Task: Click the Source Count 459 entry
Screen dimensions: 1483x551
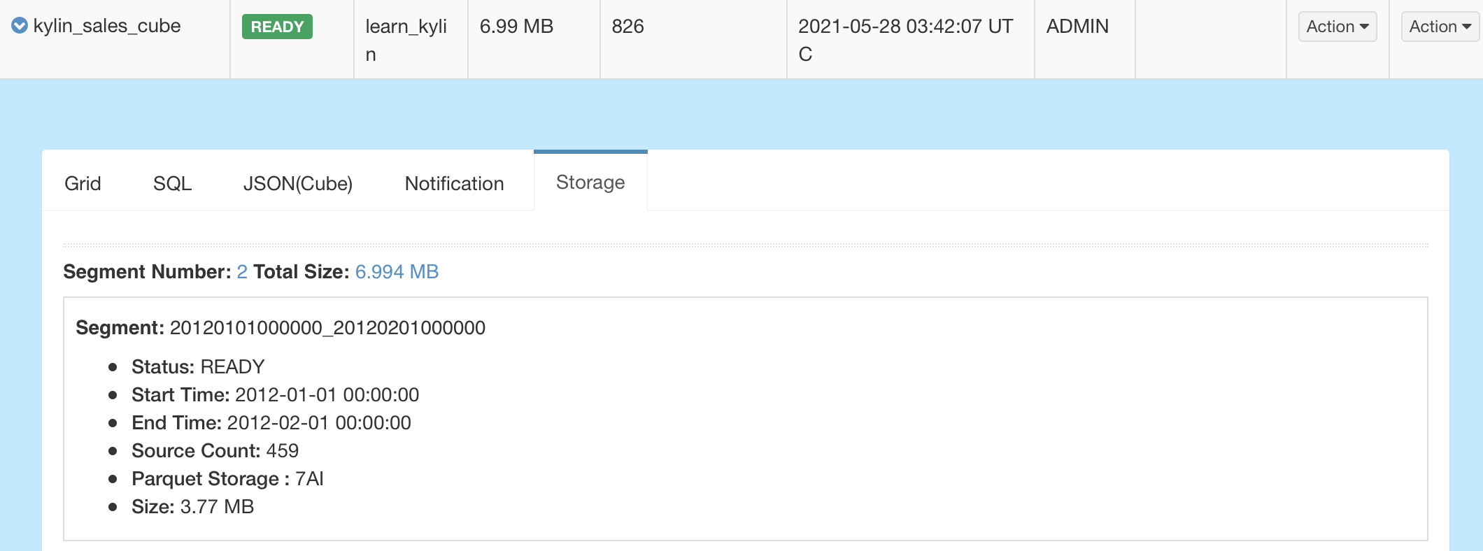Action: click(x=215, y=451)
